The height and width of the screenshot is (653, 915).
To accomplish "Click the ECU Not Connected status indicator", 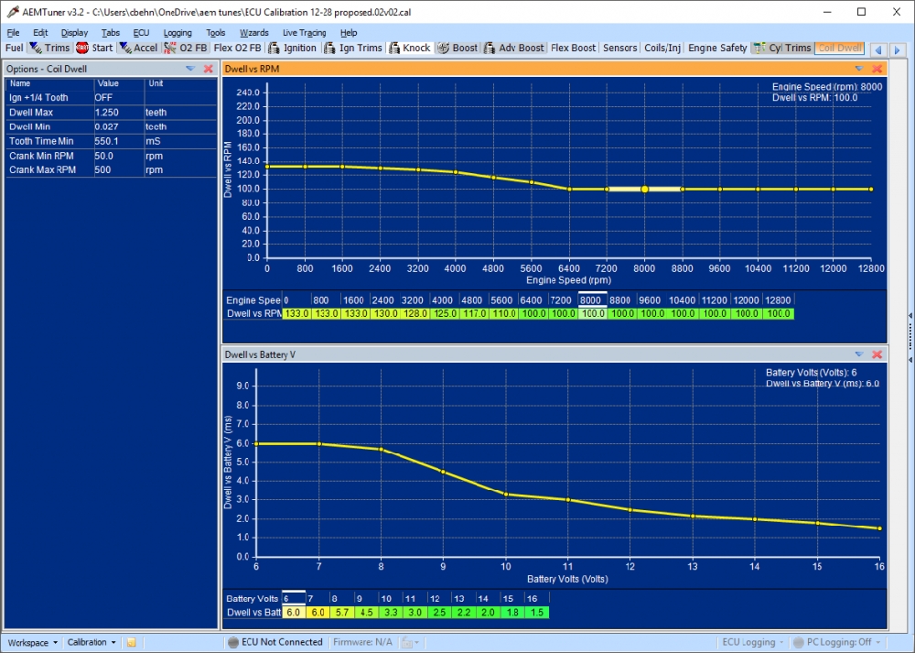I will (x=274, y=642).
